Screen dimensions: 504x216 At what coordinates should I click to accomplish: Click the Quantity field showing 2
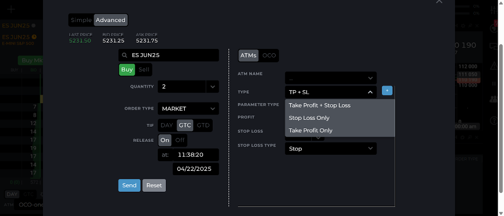click(181, 87)
